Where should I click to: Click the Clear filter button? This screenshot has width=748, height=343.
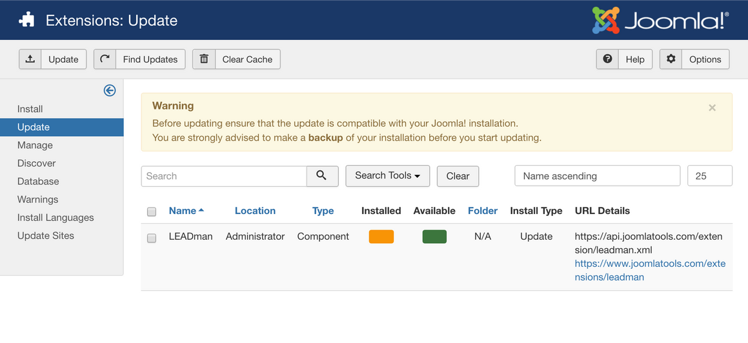tap(458, 176)
